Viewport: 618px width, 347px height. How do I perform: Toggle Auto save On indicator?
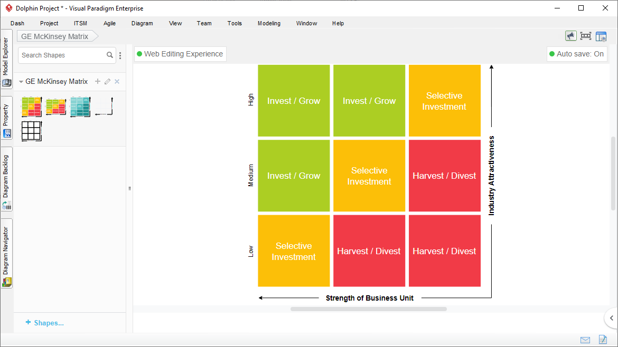click(577, 54)
